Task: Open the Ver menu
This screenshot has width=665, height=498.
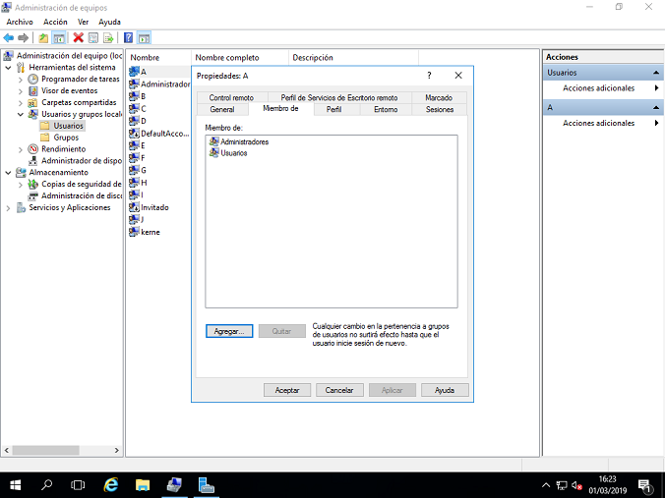Action: pos(83,22)
